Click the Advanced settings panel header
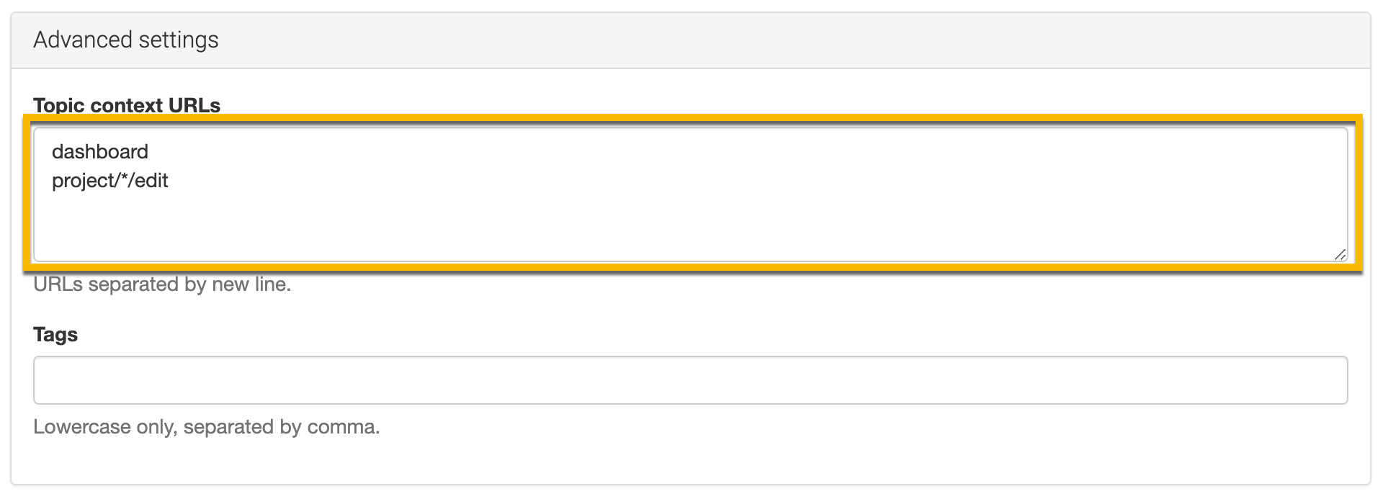This screenshot has height=494, width=1383. tap(690, 40)
